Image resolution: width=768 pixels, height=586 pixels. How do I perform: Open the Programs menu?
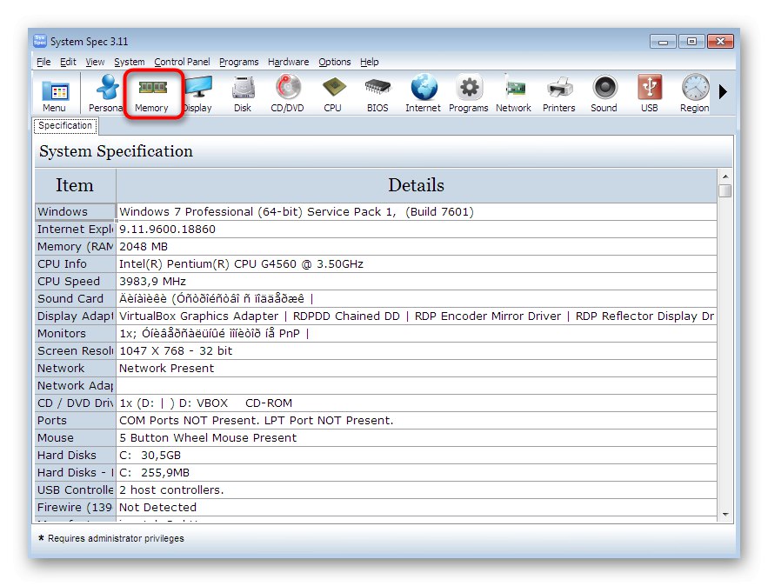(239, 62)
